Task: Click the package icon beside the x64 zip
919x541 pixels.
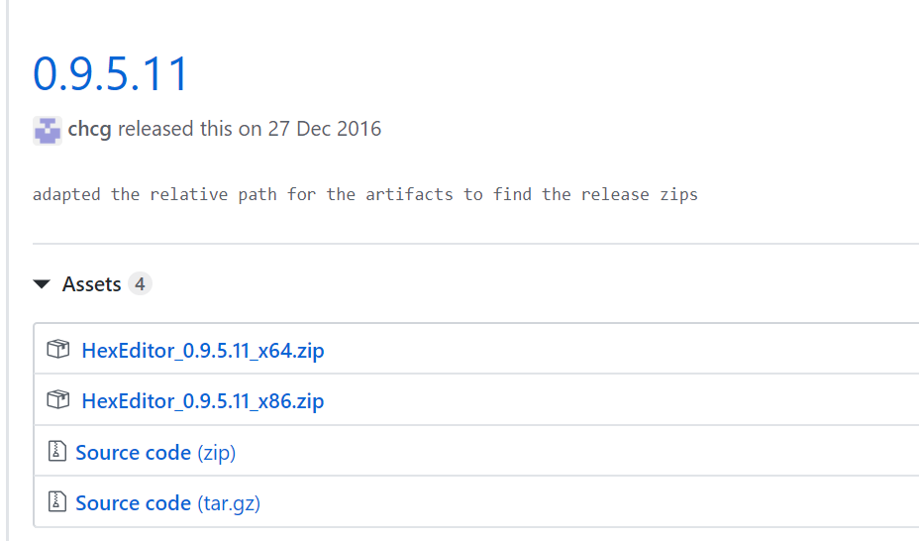Action: click(58, 350)
